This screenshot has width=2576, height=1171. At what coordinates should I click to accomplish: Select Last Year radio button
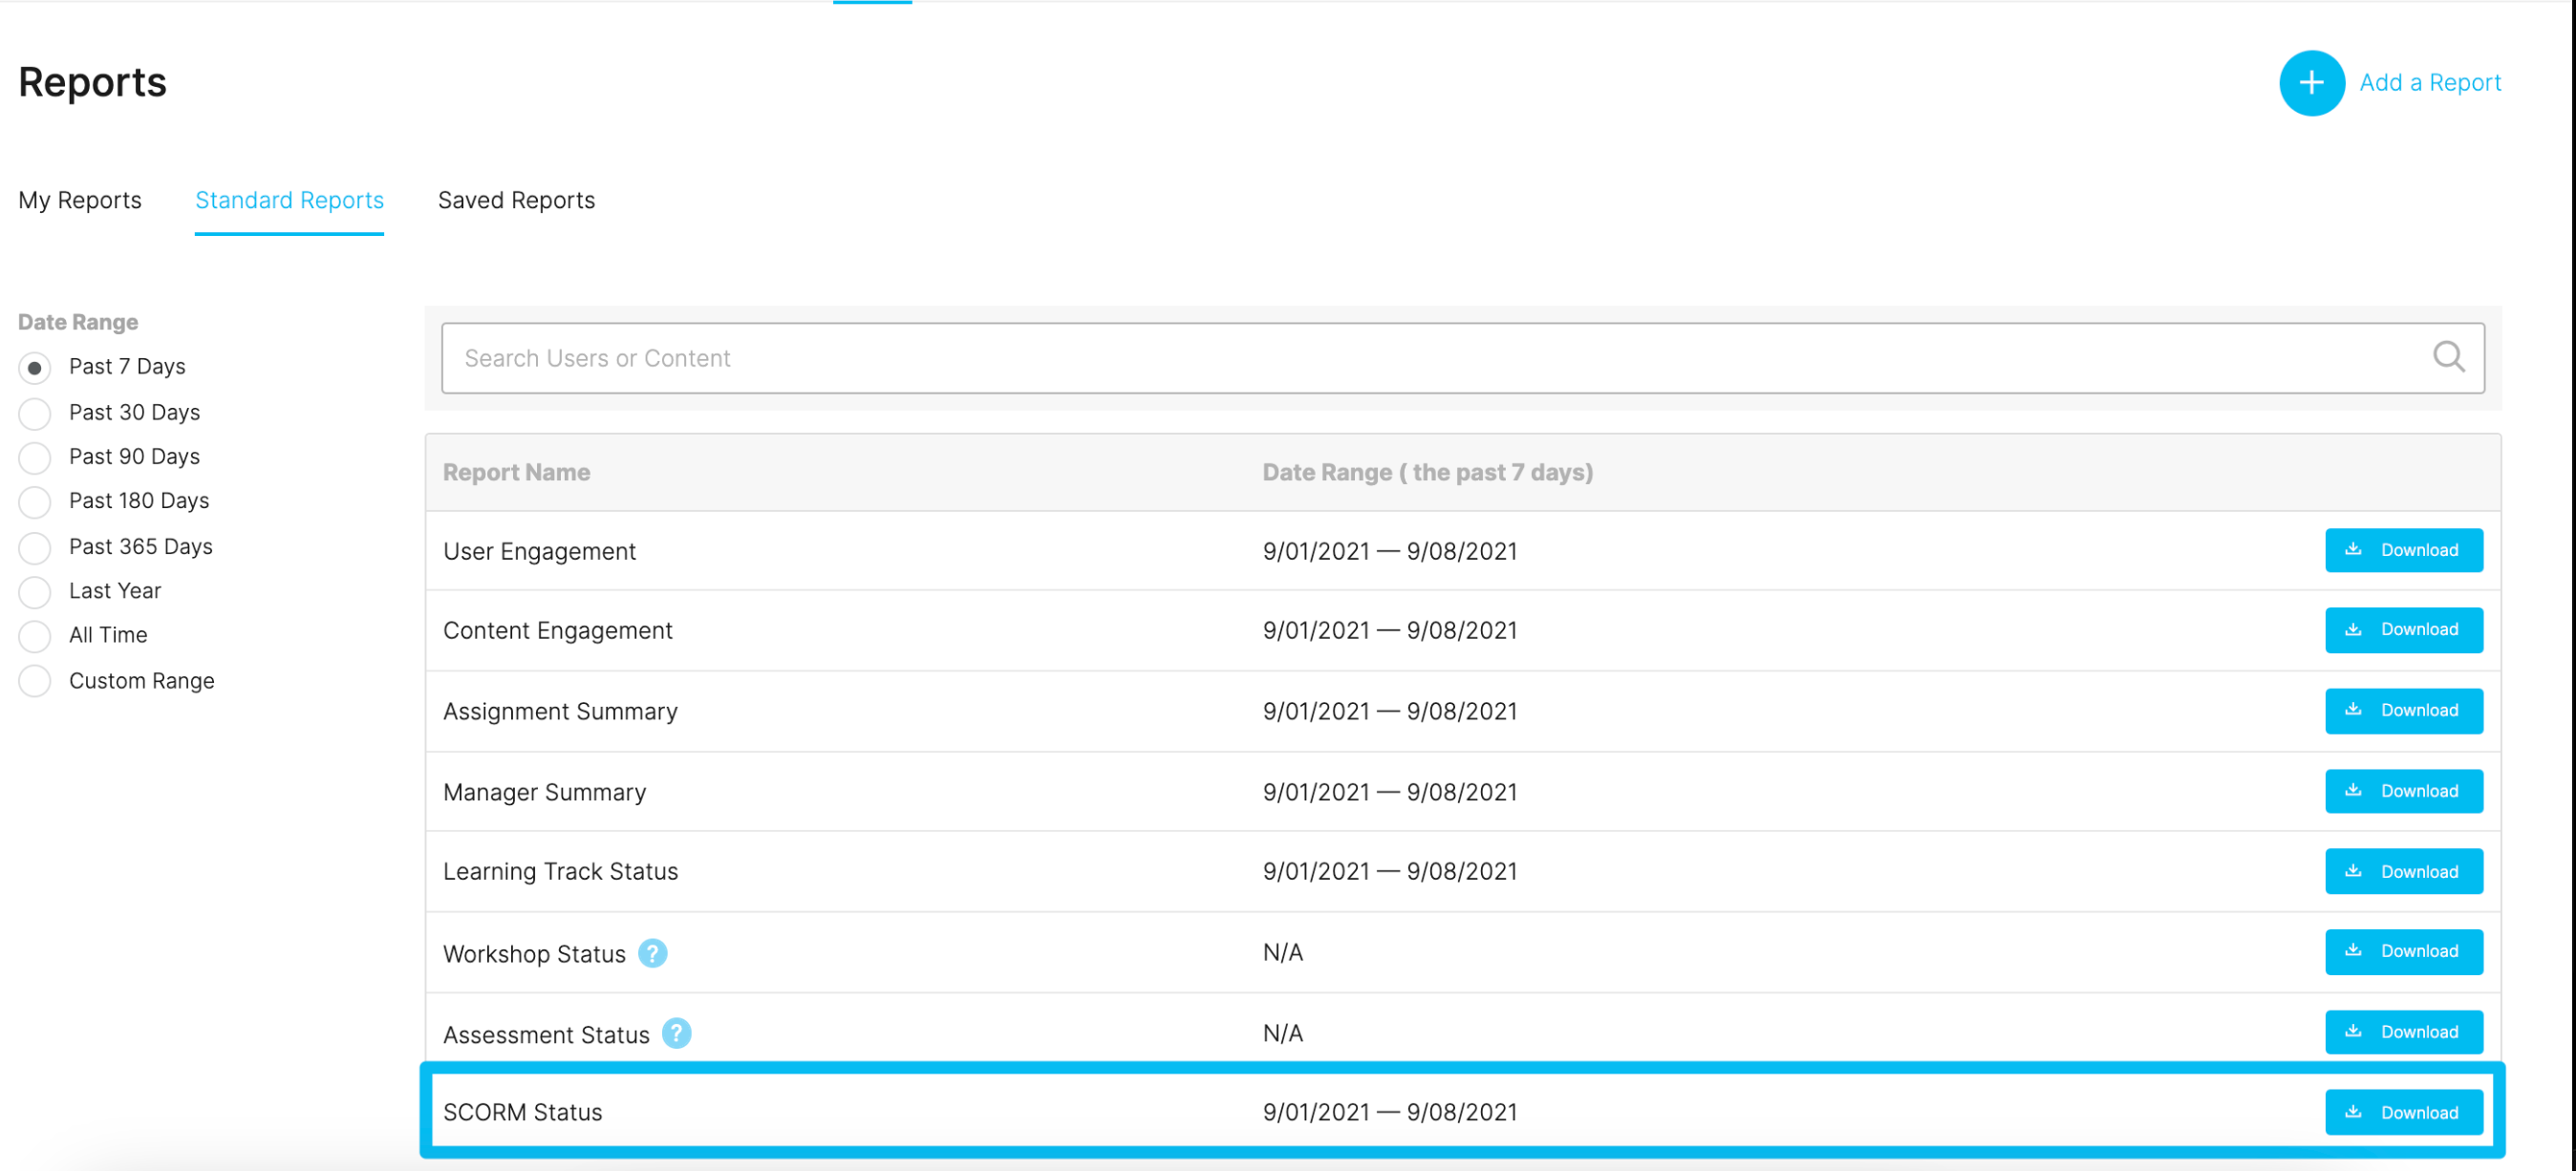pos(35,591)
